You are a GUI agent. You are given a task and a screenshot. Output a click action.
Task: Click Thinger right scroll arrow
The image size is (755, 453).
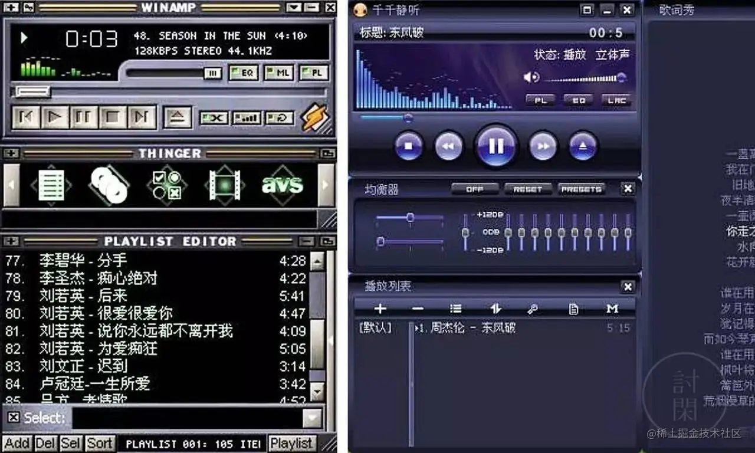[326, 185]
